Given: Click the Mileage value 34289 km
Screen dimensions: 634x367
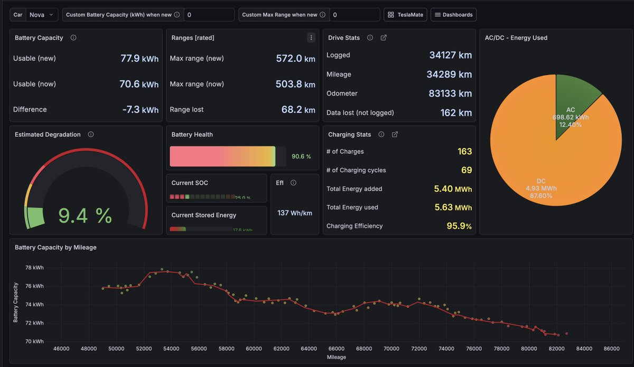Looking at the screenshot, I should point(450,74).
